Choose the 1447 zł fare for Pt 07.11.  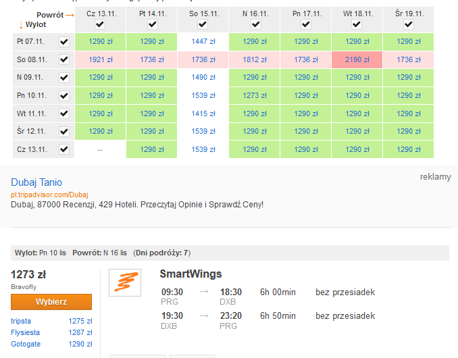click(x=203, y=41)
